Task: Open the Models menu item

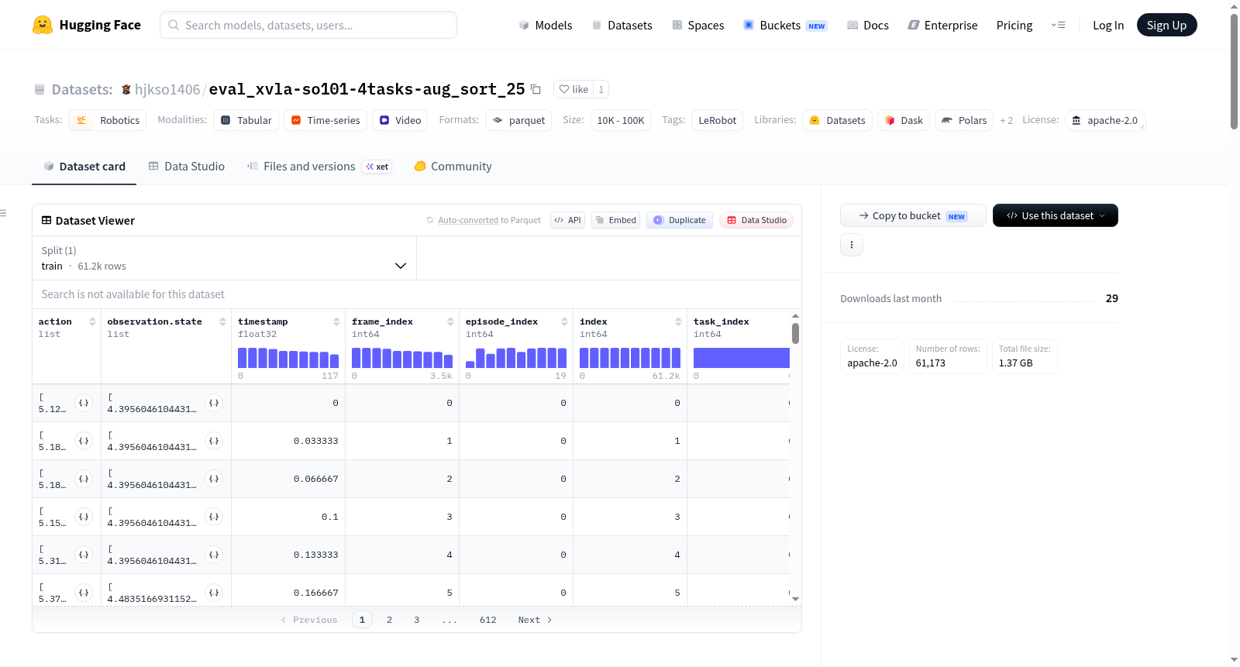Action: [546, 25]
